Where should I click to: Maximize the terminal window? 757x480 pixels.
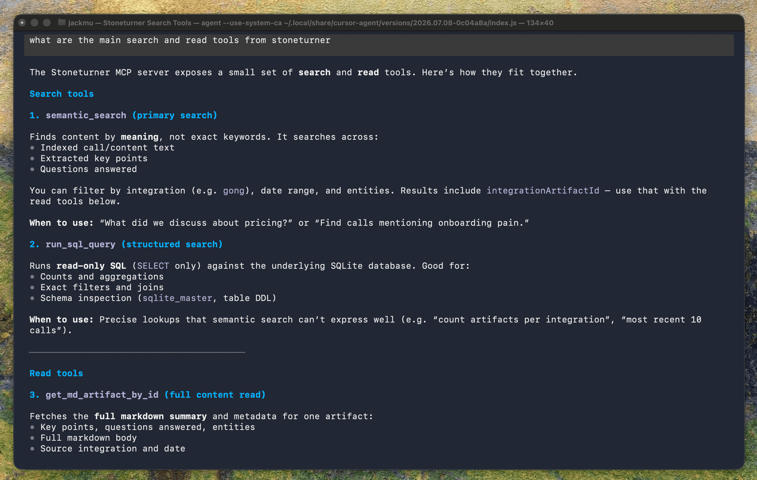(47, 23)
